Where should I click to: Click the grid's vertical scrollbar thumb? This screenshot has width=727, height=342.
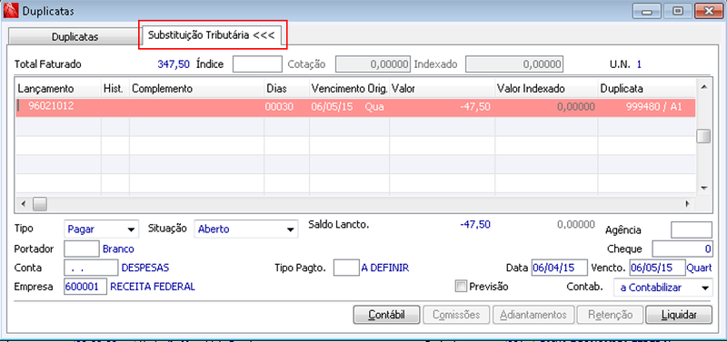pos(703,136)
